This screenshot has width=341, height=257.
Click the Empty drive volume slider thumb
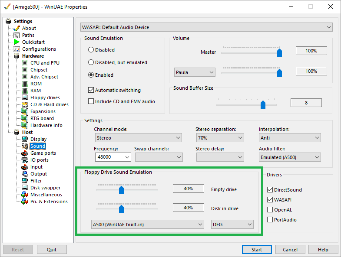[x=121, y=190]
